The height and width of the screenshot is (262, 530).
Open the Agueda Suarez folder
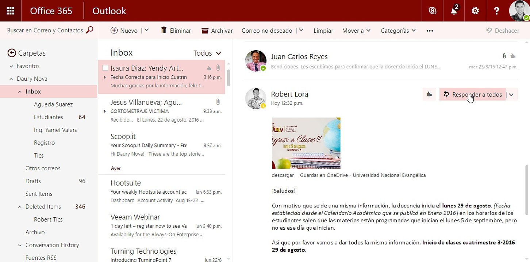[53, 104]
